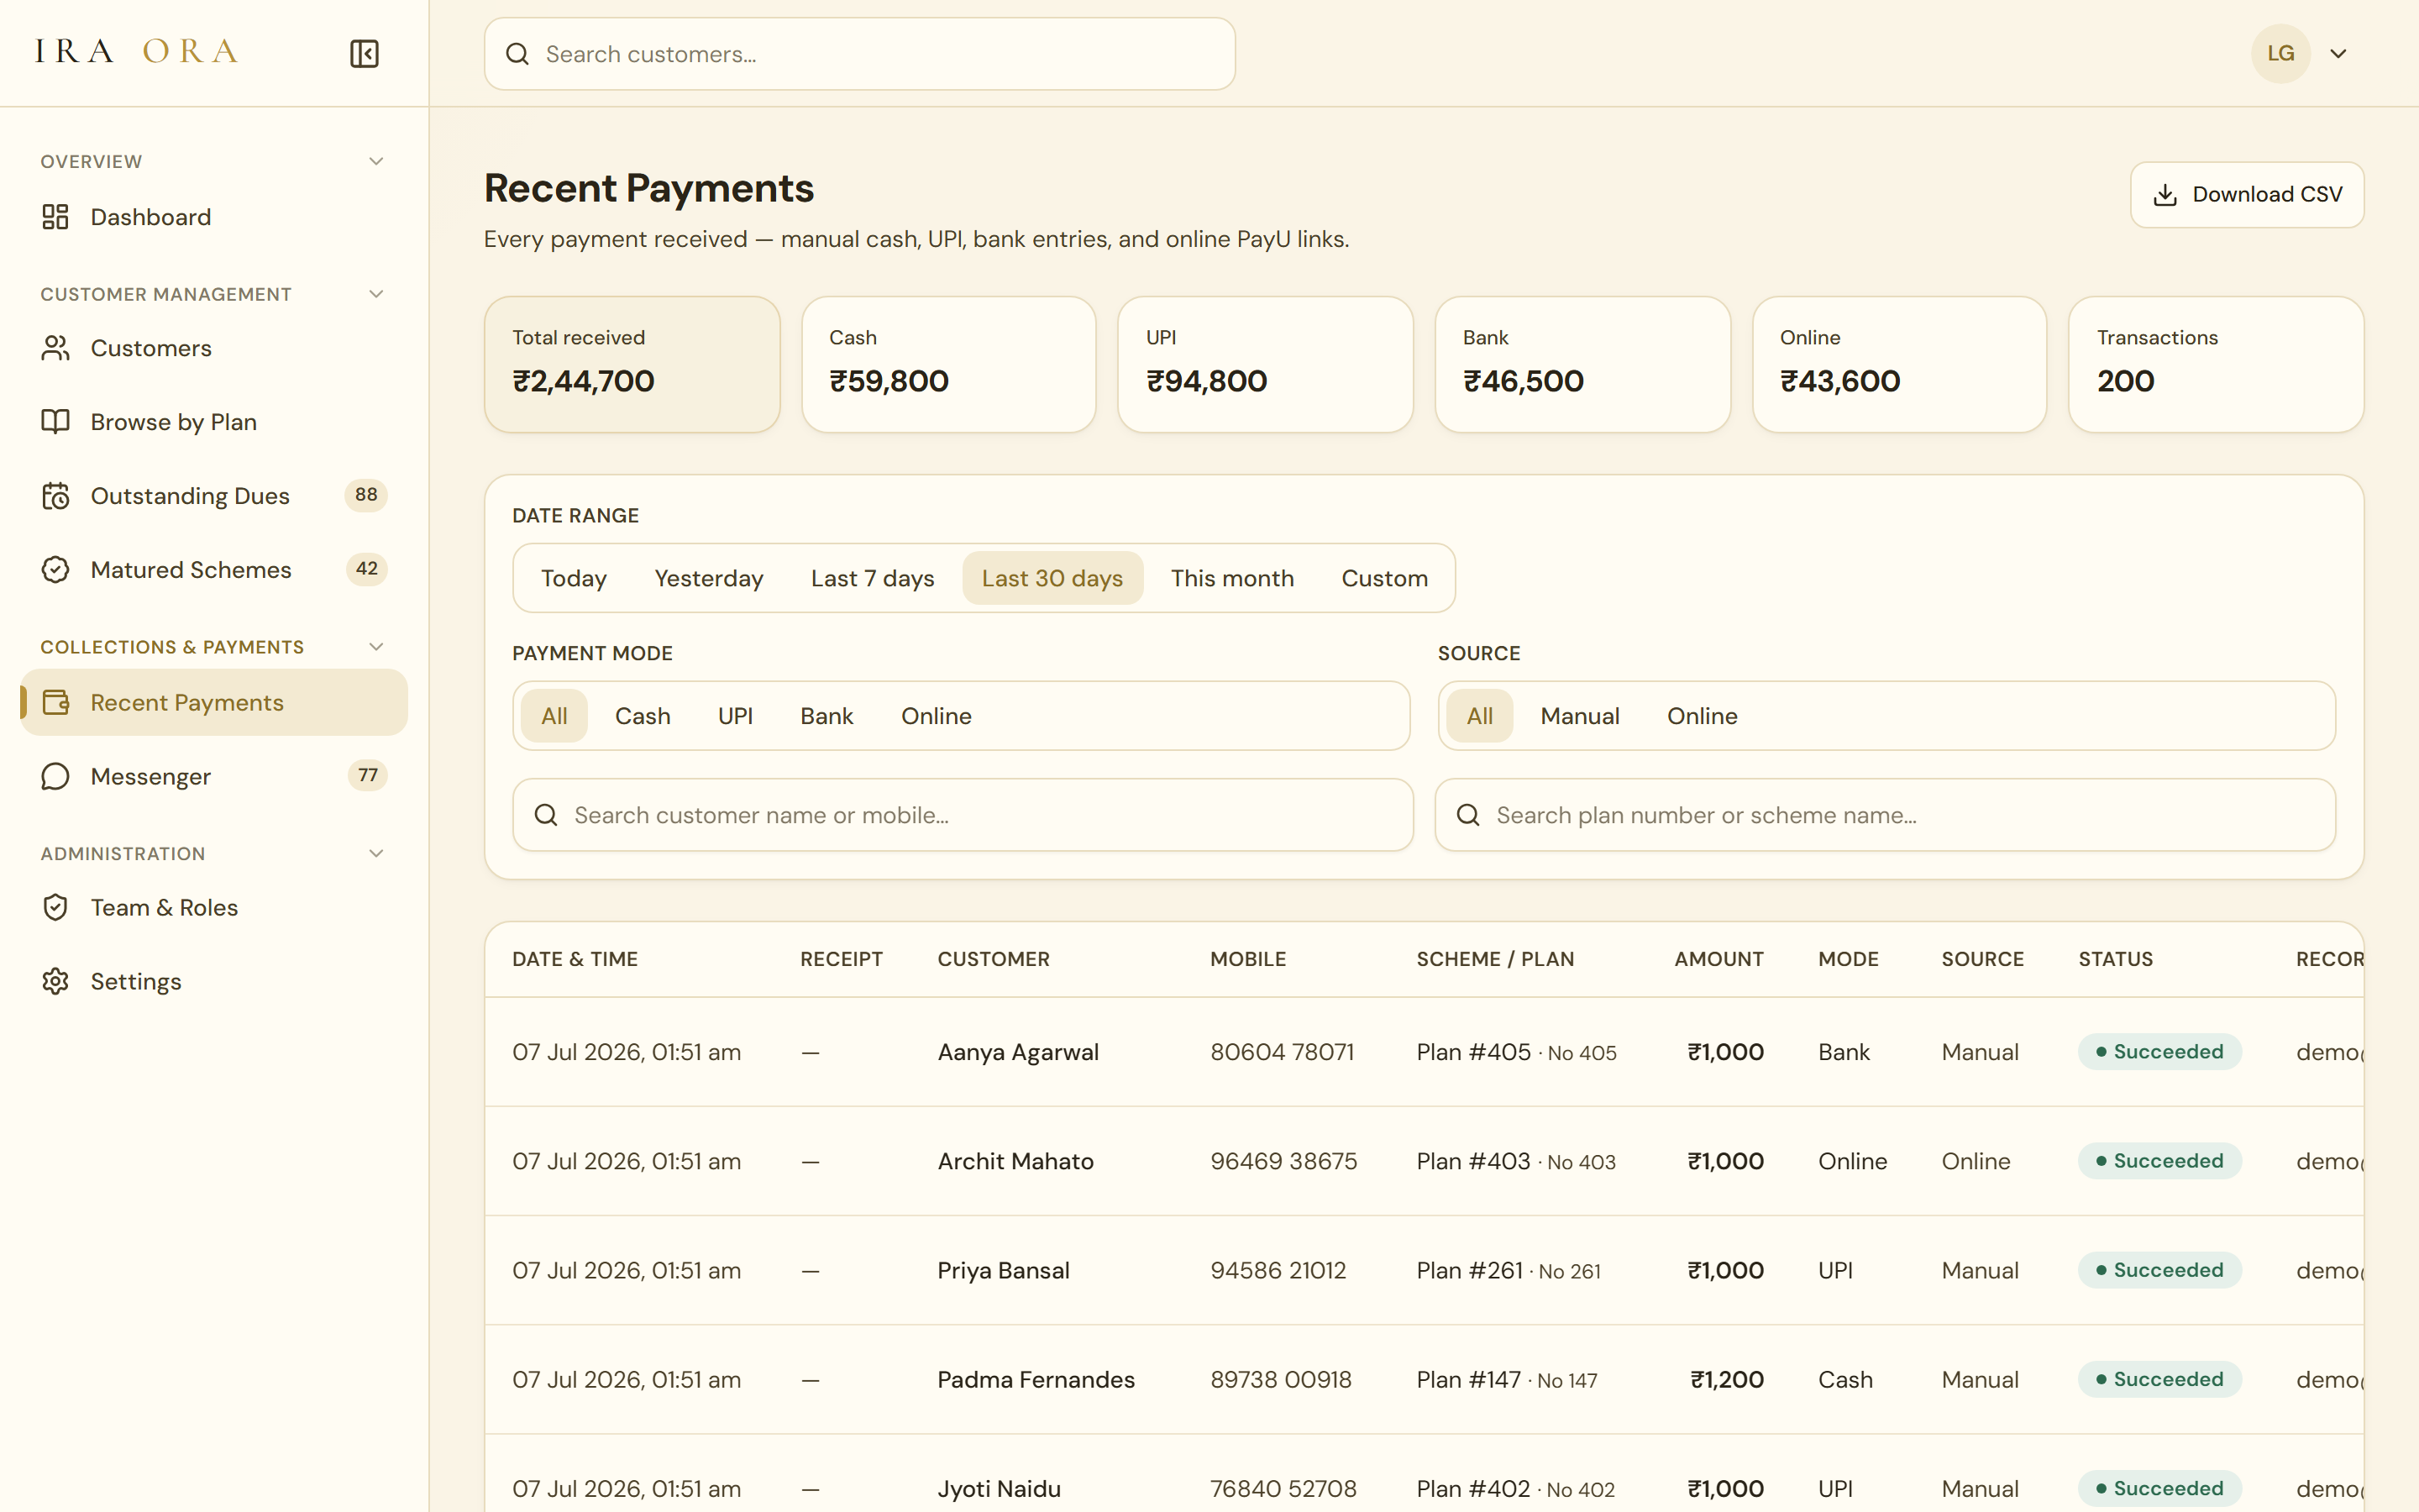
Task: Click the magnifier in customer name search
Action: tap(546, 815)
